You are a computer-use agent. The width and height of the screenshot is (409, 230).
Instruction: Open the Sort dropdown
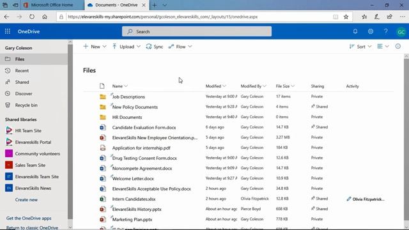coord(360,47)
